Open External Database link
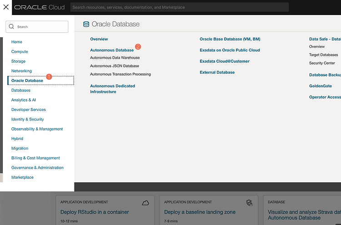341x225 pixels. click(217, 72)
